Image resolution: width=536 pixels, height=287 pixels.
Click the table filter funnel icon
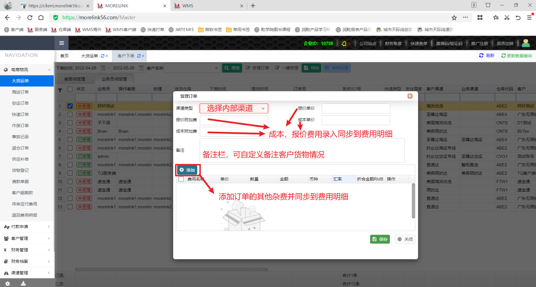[x=60, y=90]
